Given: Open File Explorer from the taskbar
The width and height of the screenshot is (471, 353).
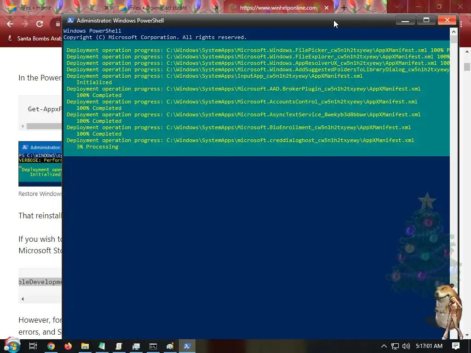Looking at the screenshot, I should 85,346.
